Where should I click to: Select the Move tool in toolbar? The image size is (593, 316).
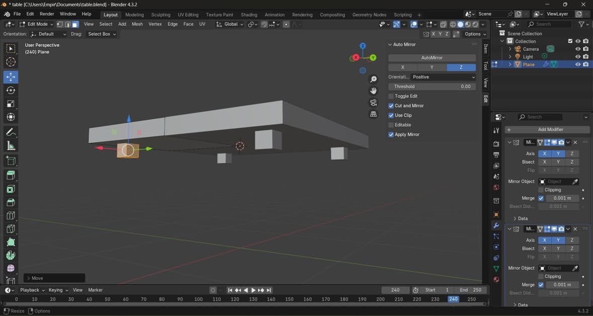(x=11, y=77)
